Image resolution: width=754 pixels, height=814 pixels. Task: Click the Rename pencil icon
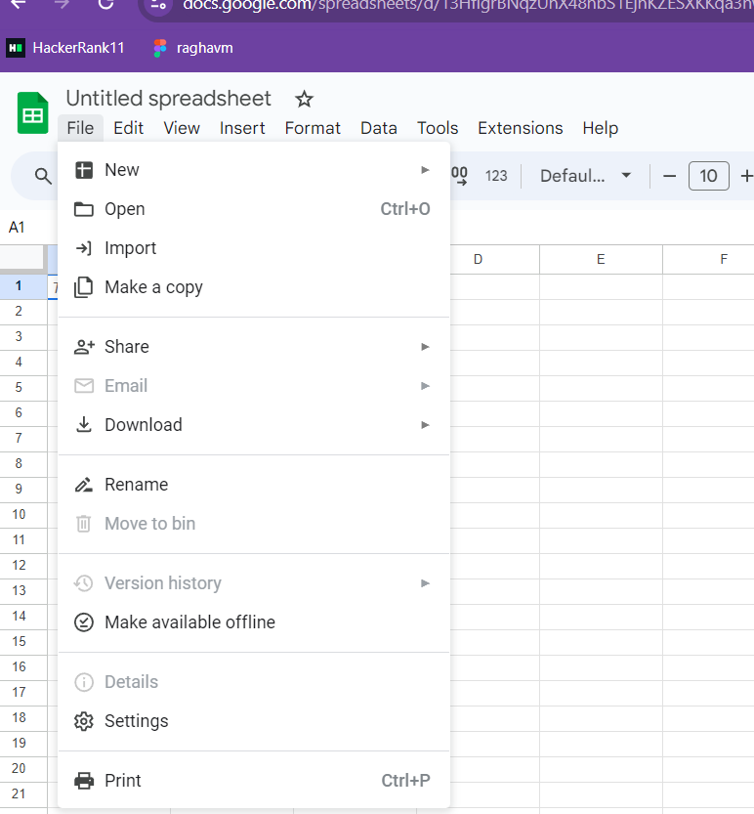[x=84, y=485]
